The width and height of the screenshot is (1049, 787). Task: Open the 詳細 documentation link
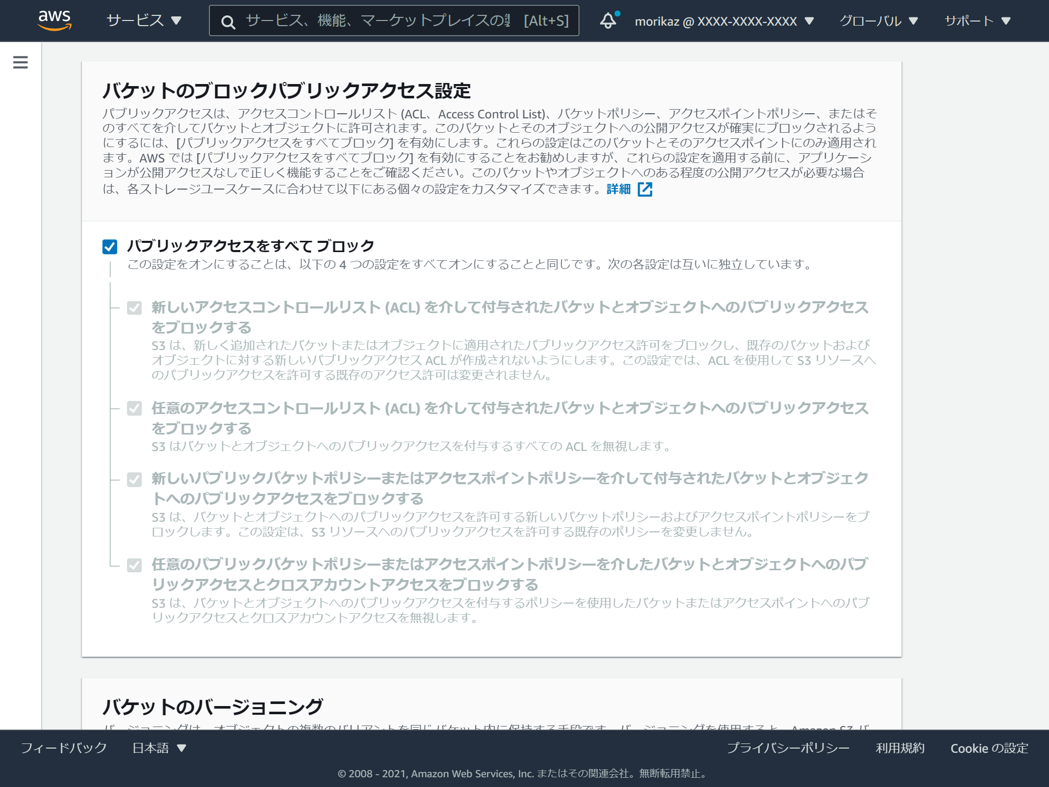tap(618, 189)
